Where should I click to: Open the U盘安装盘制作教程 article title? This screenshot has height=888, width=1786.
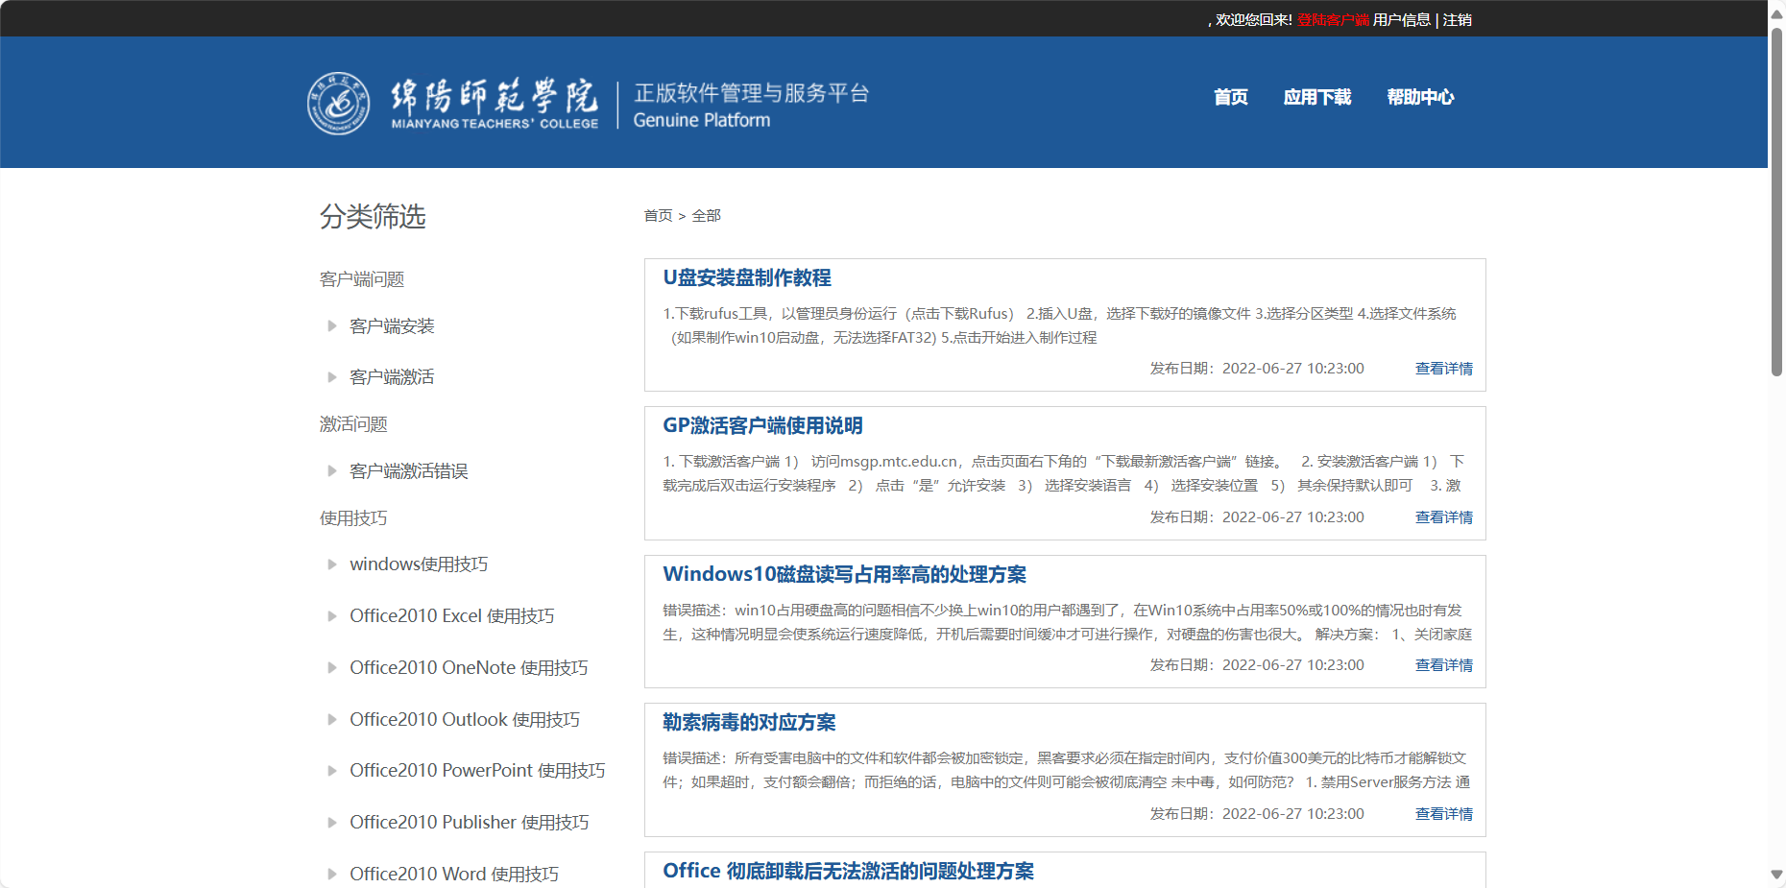coord(747,278)
